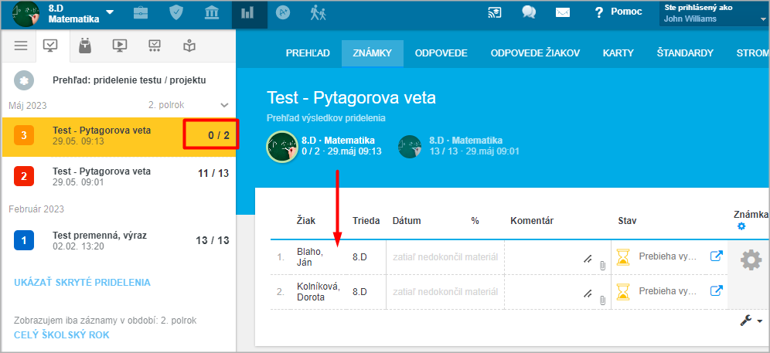Click the red number 2 badge
This screenshot has height=353, width=770.
pos(24,176)
